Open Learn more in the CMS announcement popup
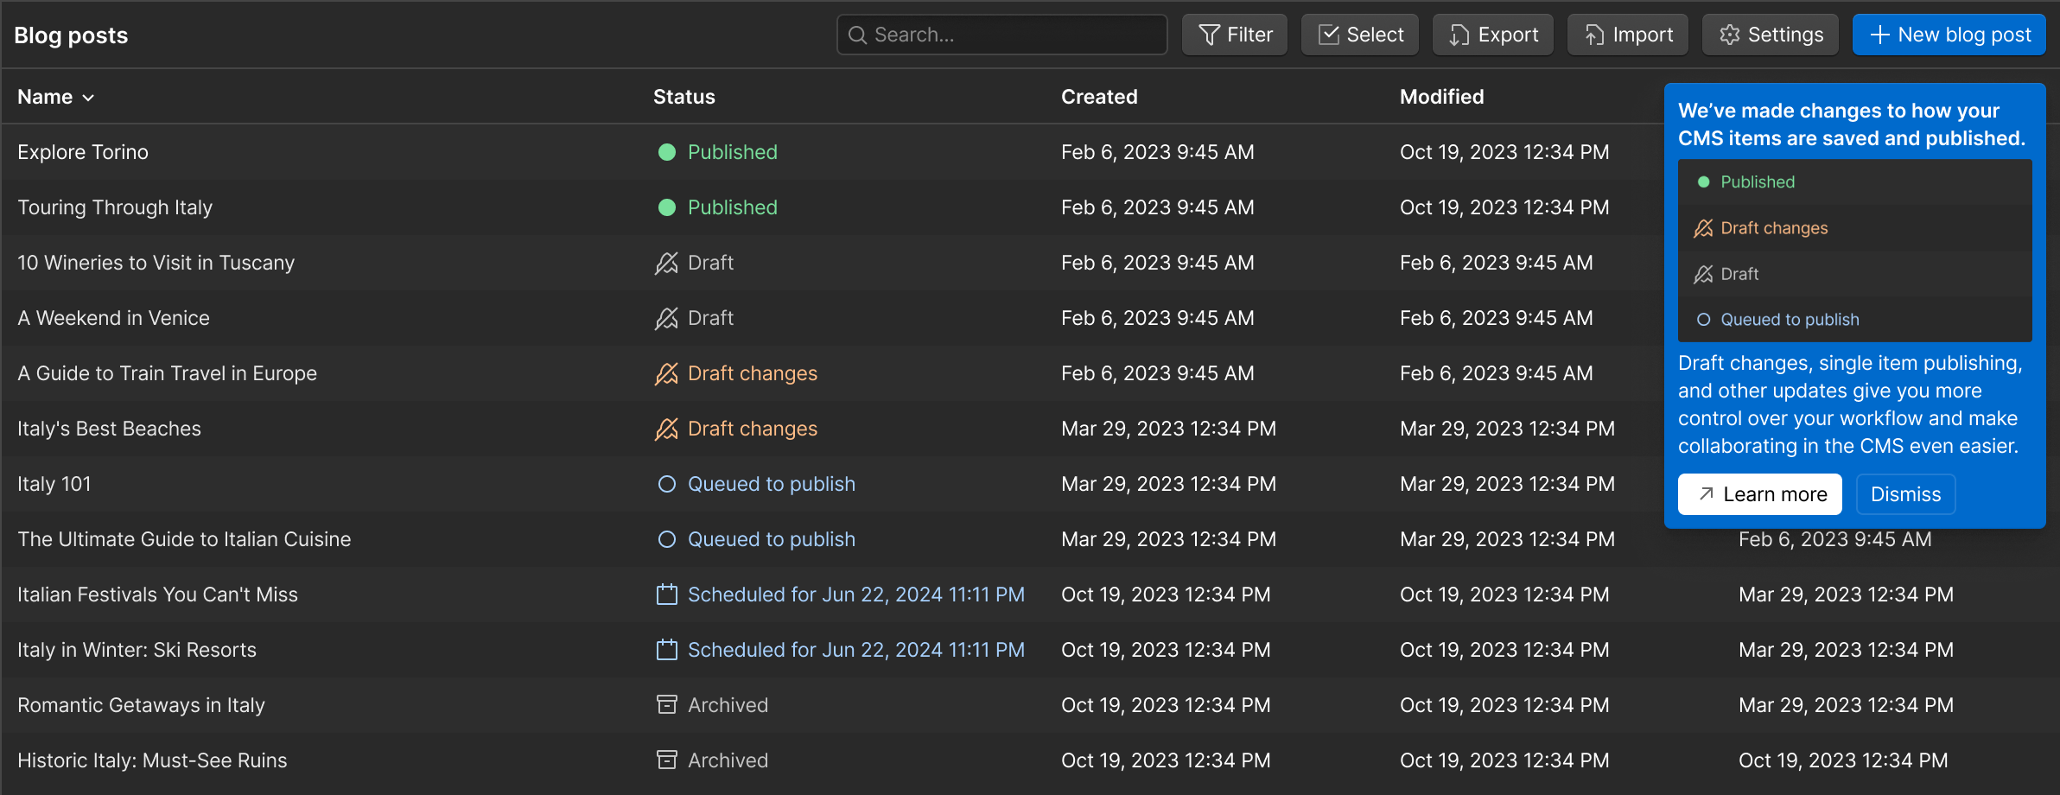Screen dimensions: 2060x795 (x=1760, y=493)
